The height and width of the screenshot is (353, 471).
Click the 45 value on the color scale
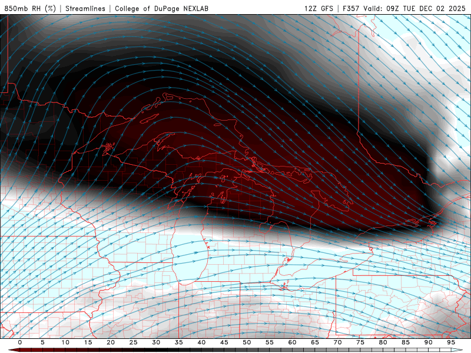pyautogui.click(x=224, y=342)
